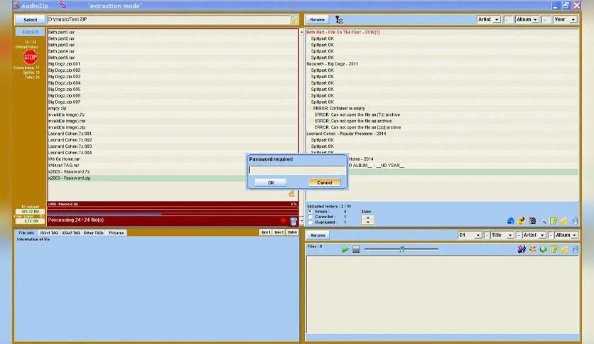Cancel the Password required dialog
594x344 pixels.
tap(324, 183)
